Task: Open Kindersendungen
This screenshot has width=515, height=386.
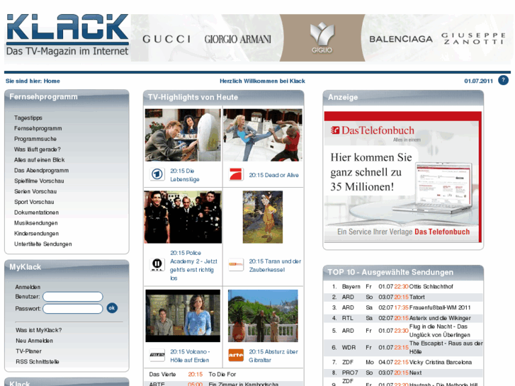Action: click(x=36, y=233)
